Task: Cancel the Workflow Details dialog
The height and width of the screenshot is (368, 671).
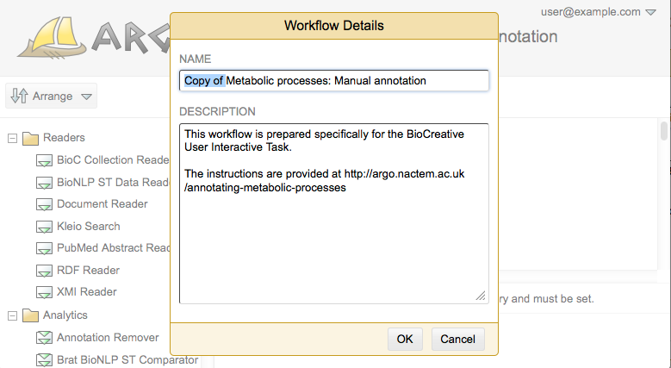Action: pyautogui.click(x=458, y=339)
